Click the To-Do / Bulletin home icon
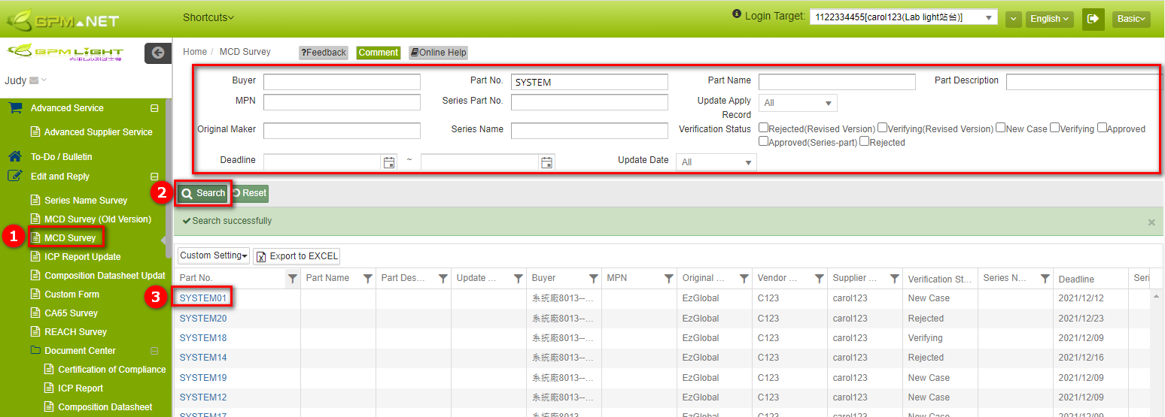1165x417 pixels. [x=15, y=156]
